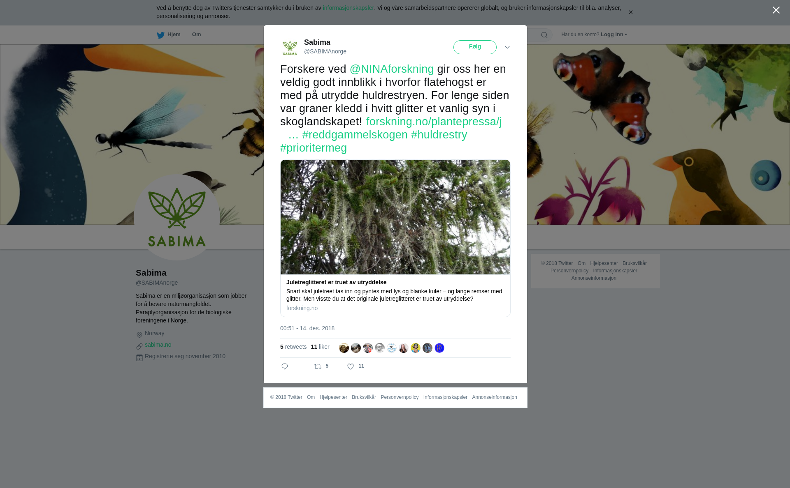Viewport: 790px width, 488px height.
Task: View the 11 liker list
Action: point(320,347)
